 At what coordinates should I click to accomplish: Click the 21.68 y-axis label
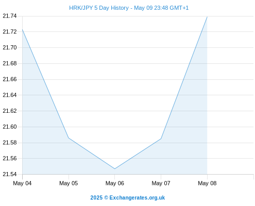(x=10, y=63)
